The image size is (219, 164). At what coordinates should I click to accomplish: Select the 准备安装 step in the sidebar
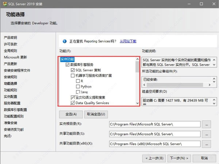[11, 123]
